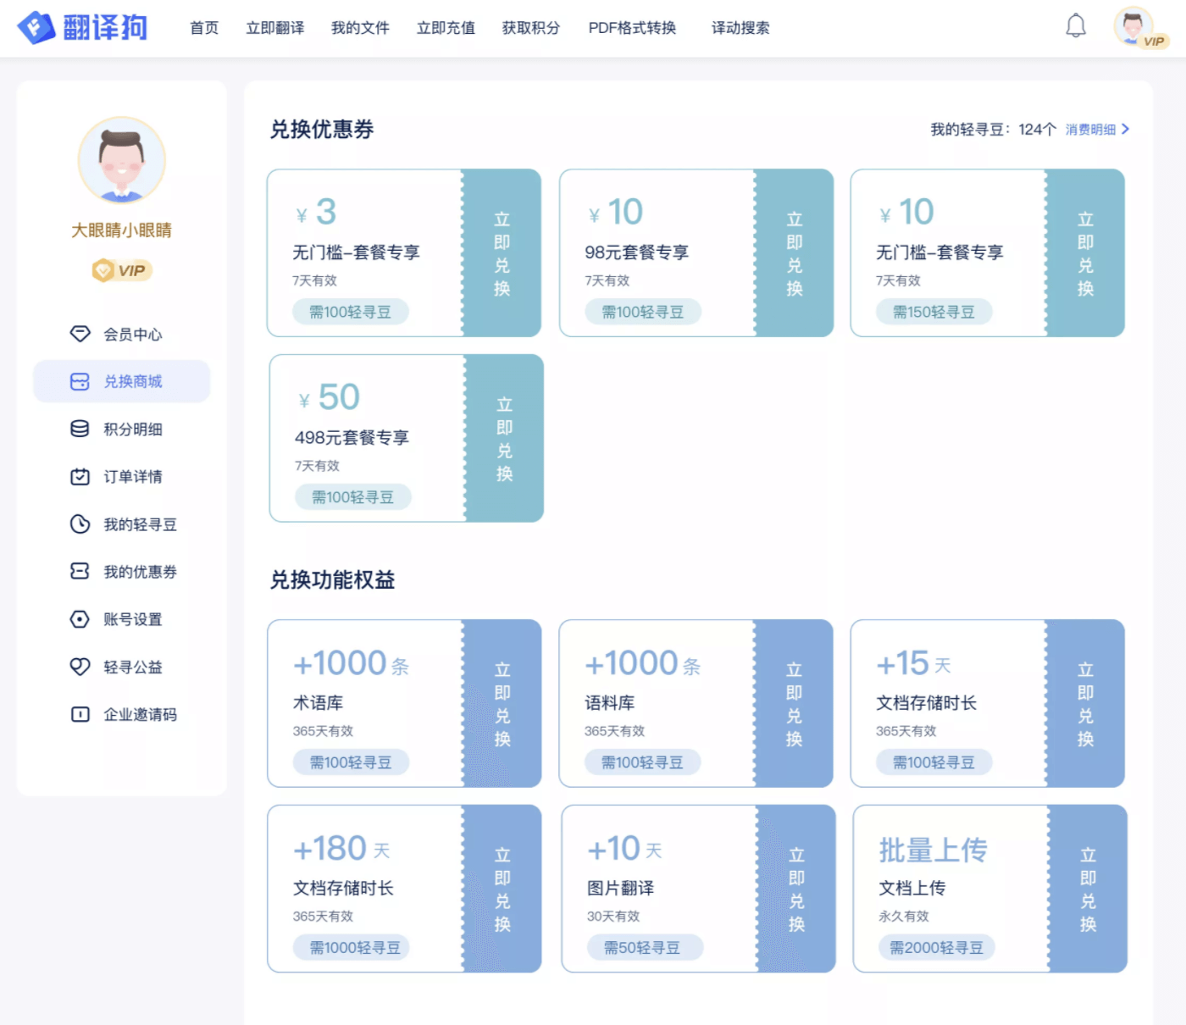The height and width of the screenshot is (1025, 1186).
Task: Click the 我的轻寻豆 clock icon
Action: click(80, 524)
